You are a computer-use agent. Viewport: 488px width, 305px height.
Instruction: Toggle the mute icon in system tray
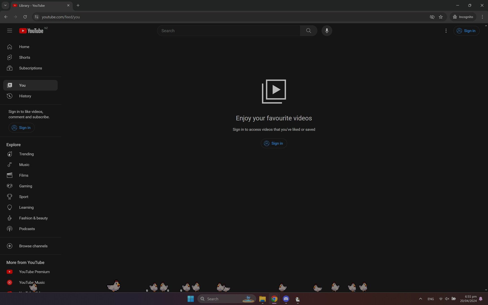click(447, 299)
